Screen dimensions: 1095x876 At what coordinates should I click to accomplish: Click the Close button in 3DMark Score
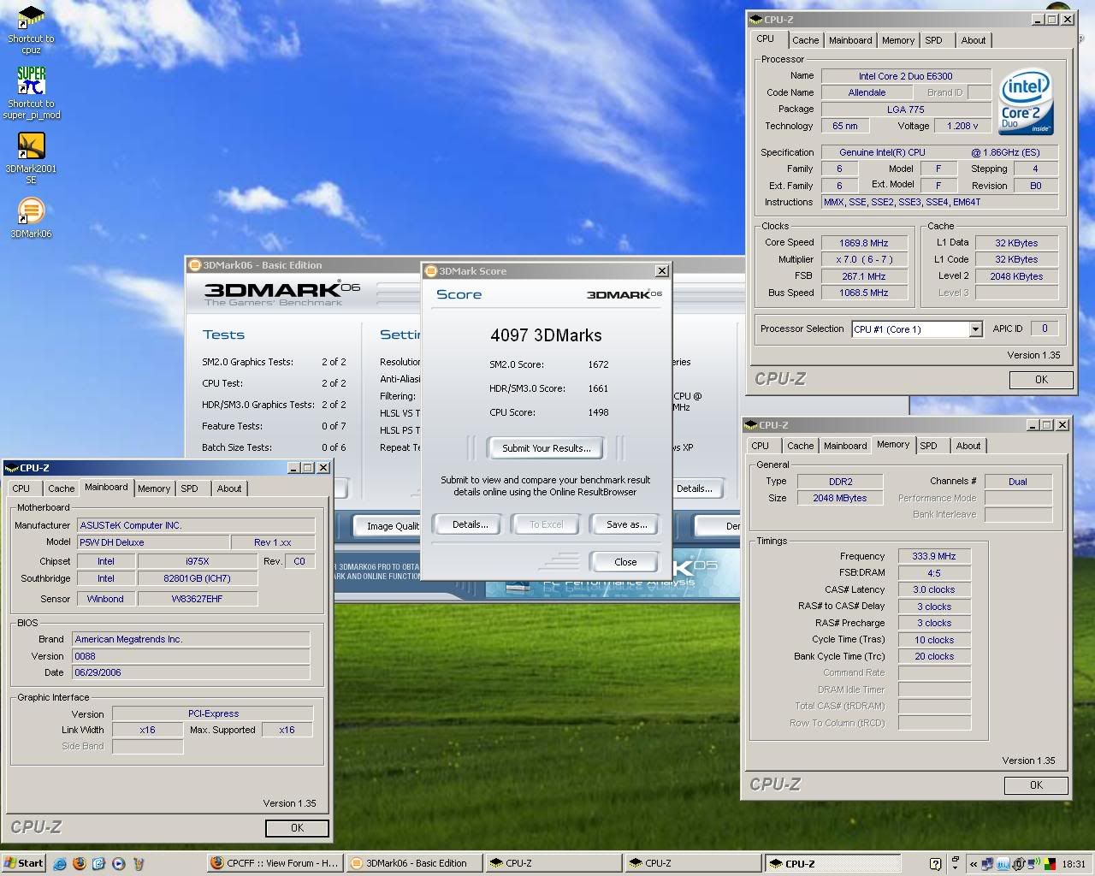(625, 562)
